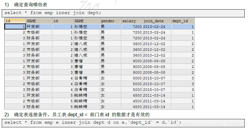Click the NAME header above 孙悟空
This screenshot has width=250, height=130.
click(x=87, y=21)
